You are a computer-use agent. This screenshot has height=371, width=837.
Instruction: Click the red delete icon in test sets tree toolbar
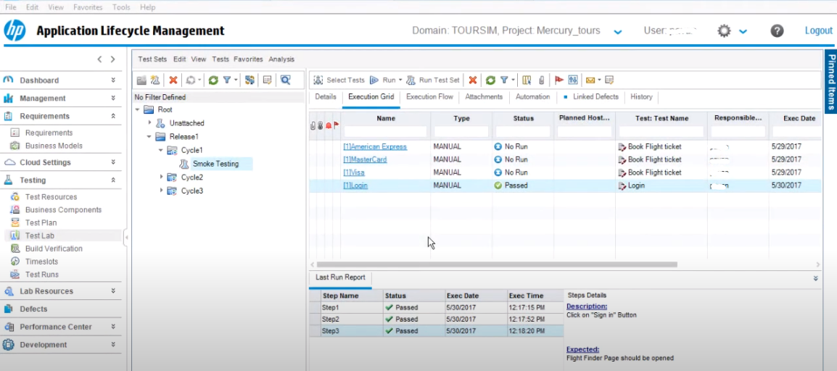(173, 80)
